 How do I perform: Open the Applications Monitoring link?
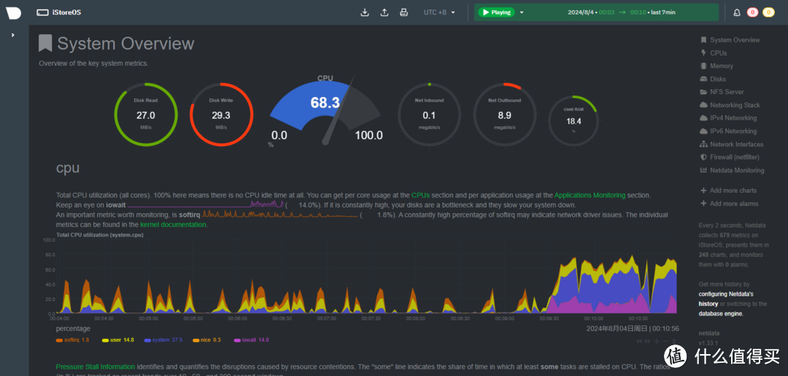(589, 196)
